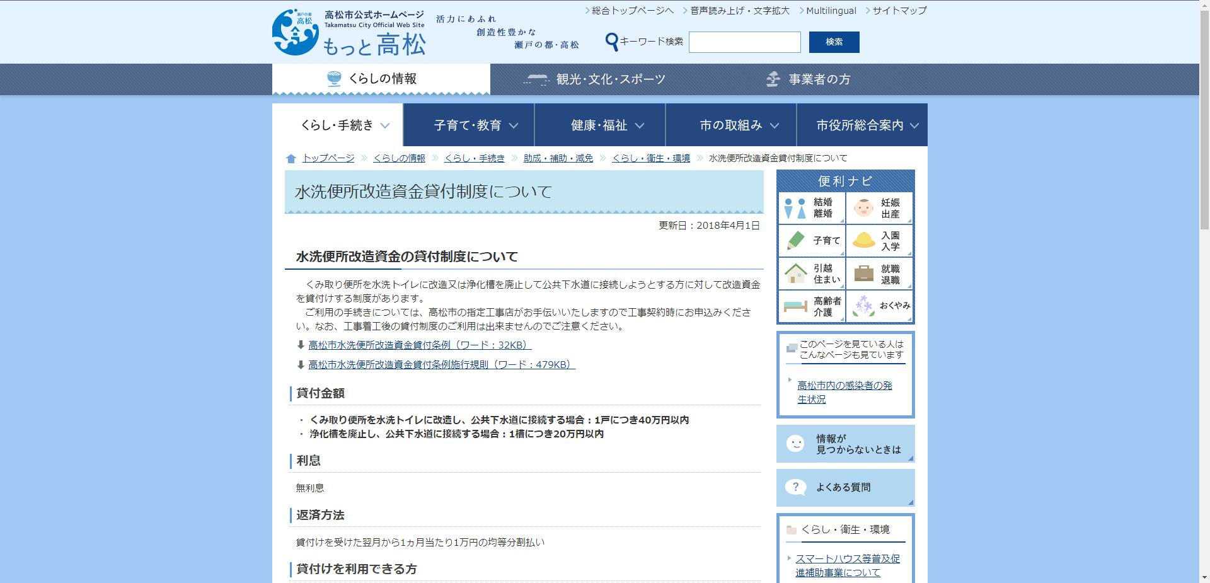Select the 引越・住まい house icon
1210x583 pixels.
pyautogui.click(x=811, y=273)
